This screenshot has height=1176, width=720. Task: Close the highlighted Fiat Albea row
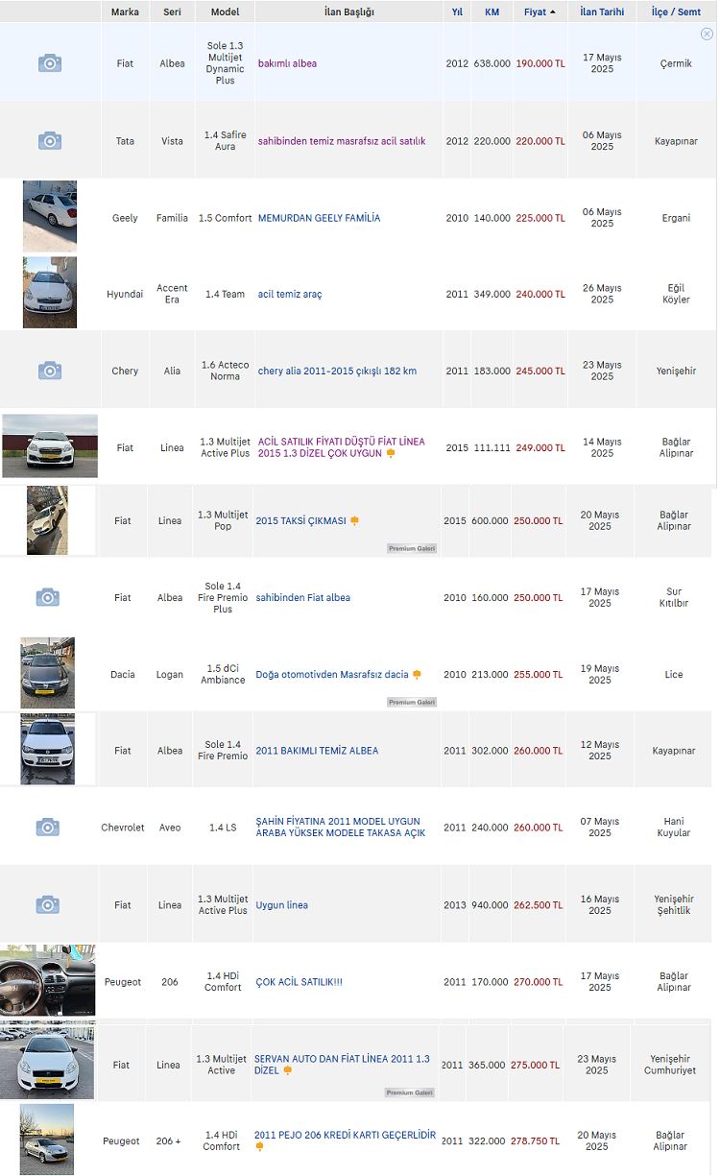[707, 34]
